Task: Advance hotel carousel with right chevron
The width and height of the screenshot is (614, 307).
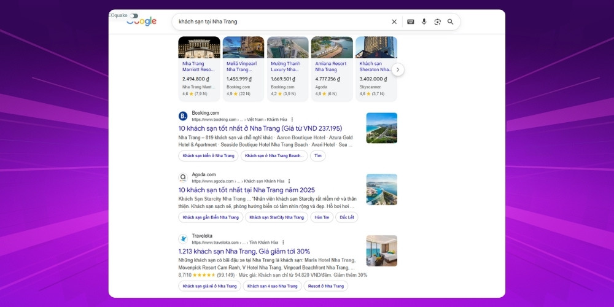Action: click(x=398, y=70)
